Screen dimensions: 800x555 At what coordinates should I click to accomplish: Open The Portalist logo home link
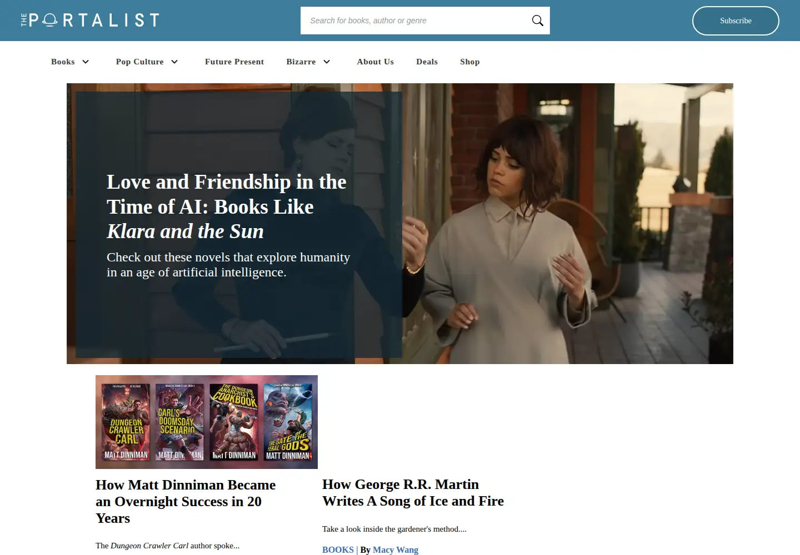click(90, 20)
